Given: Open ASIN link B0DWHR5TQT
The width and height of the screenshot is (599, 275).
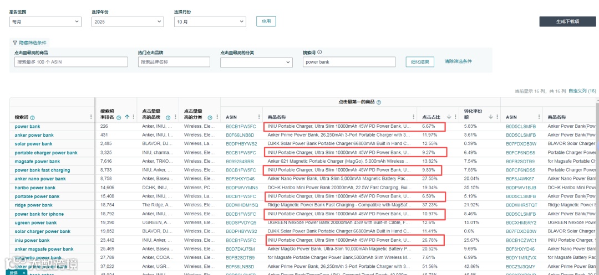Looking at the screenshot, I should 521,205.
